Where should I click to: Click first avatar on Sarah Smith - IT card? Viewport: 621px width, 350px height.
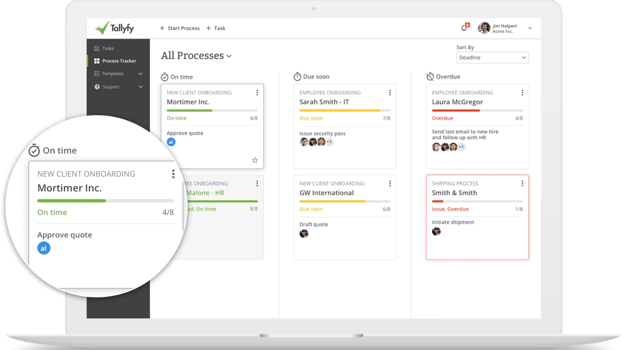click(x=304, y=142)
